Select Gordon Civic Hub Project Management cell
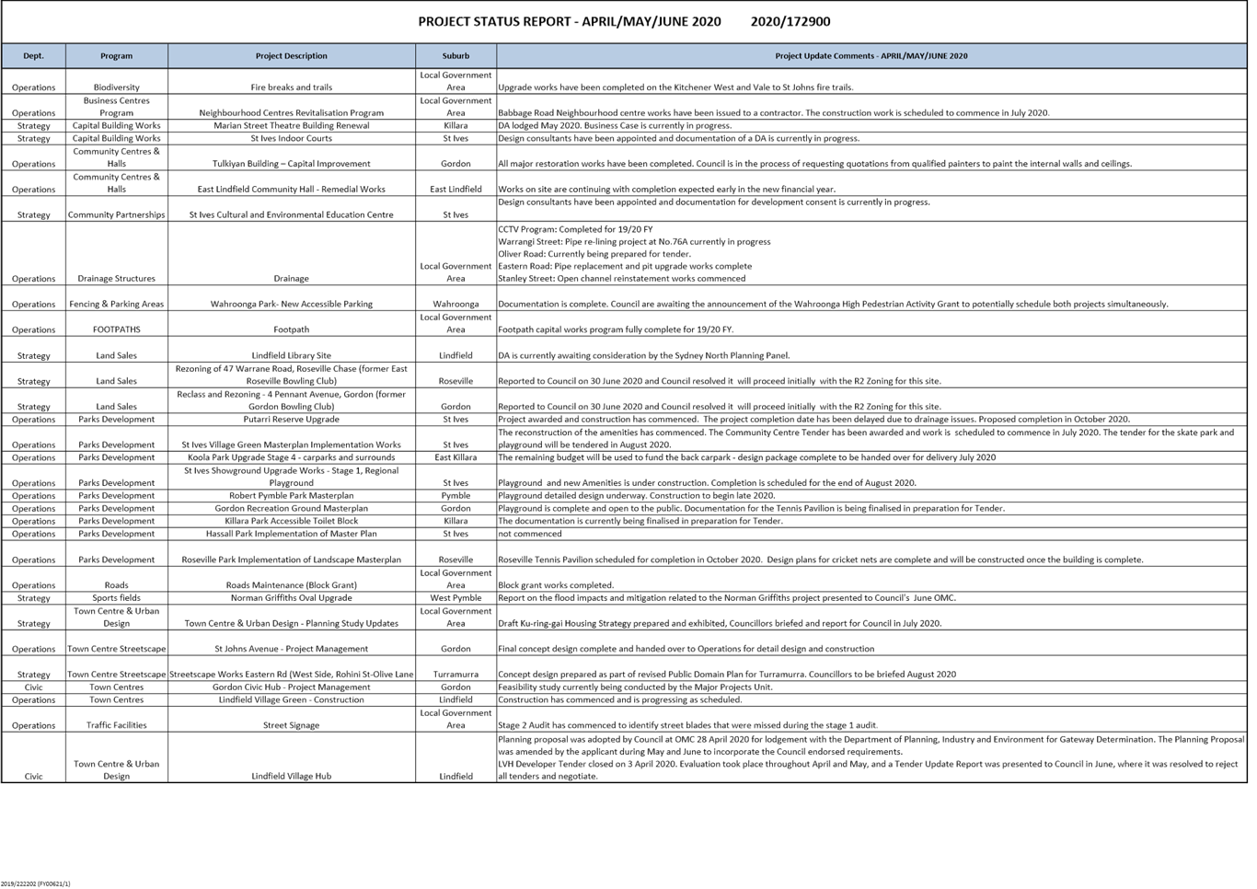1257x889 pixels. [x=291, y=687]
